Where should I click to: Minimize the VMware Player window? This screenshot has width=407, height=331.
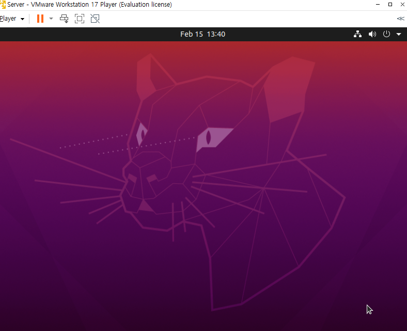pos(378,5)
